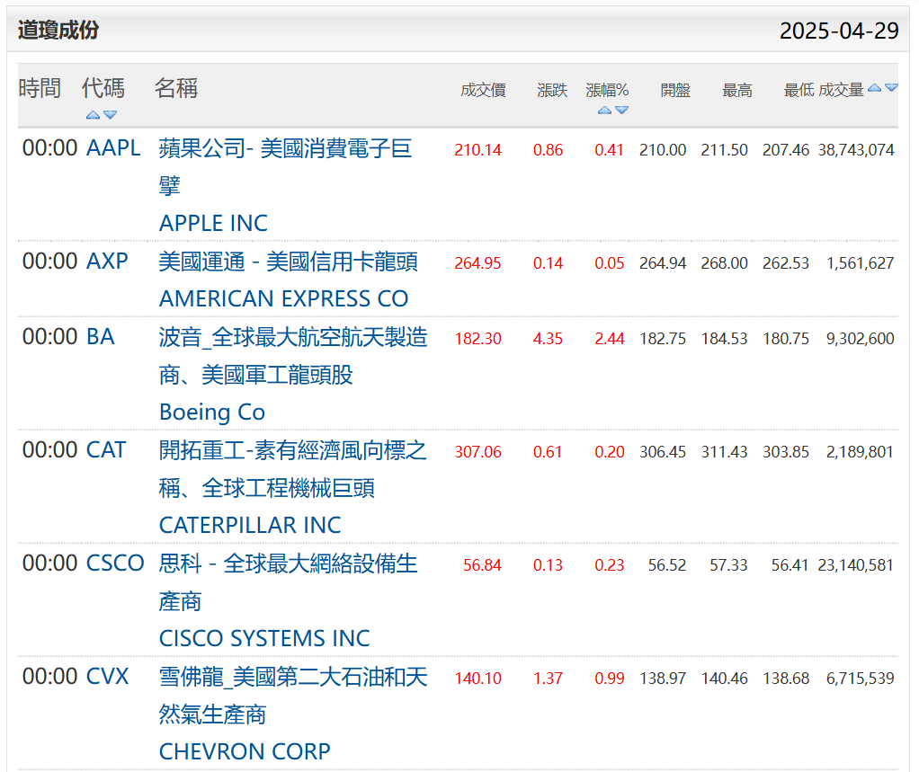Sort 代碼 column ascending arrow
The image size is (919, 772).
tap(93, 115)
